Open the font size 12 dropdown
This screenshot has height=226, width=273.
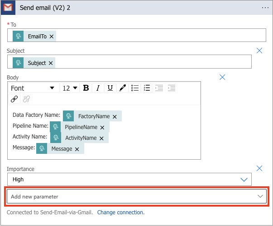pos(70,88)
